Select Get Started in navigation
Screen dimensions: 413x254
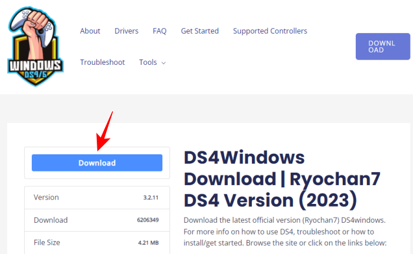click(199, 31)
